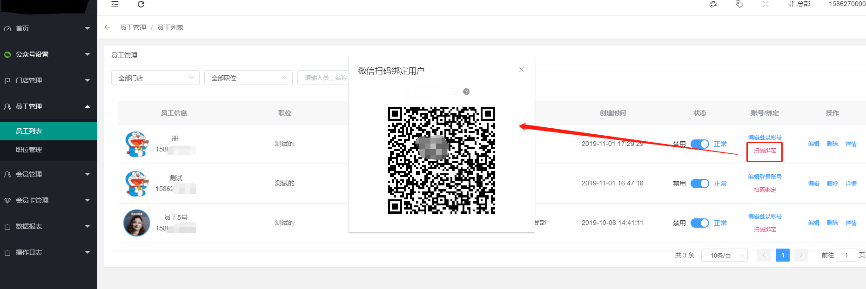This screenshot has width=866, height=289.
Task: Click 编辑登录账号 for employee 册
Action: tap(765, 138)
